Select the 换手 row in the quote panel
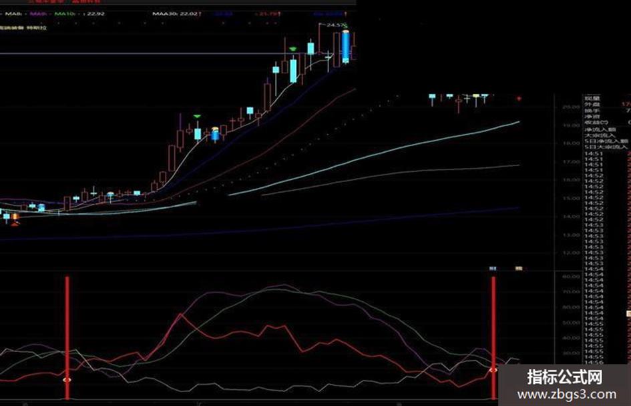This screenshot has height=406, width=631. coord(607,110)
